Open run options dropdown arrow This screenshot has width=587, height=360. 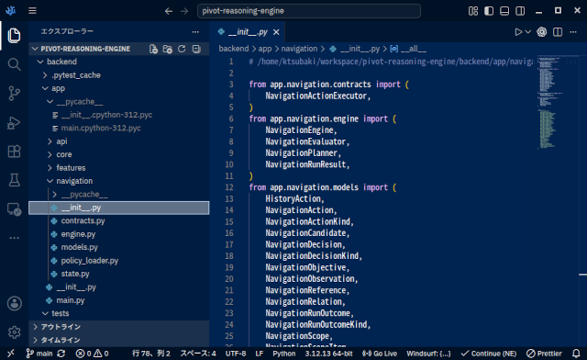pos(528,32)
